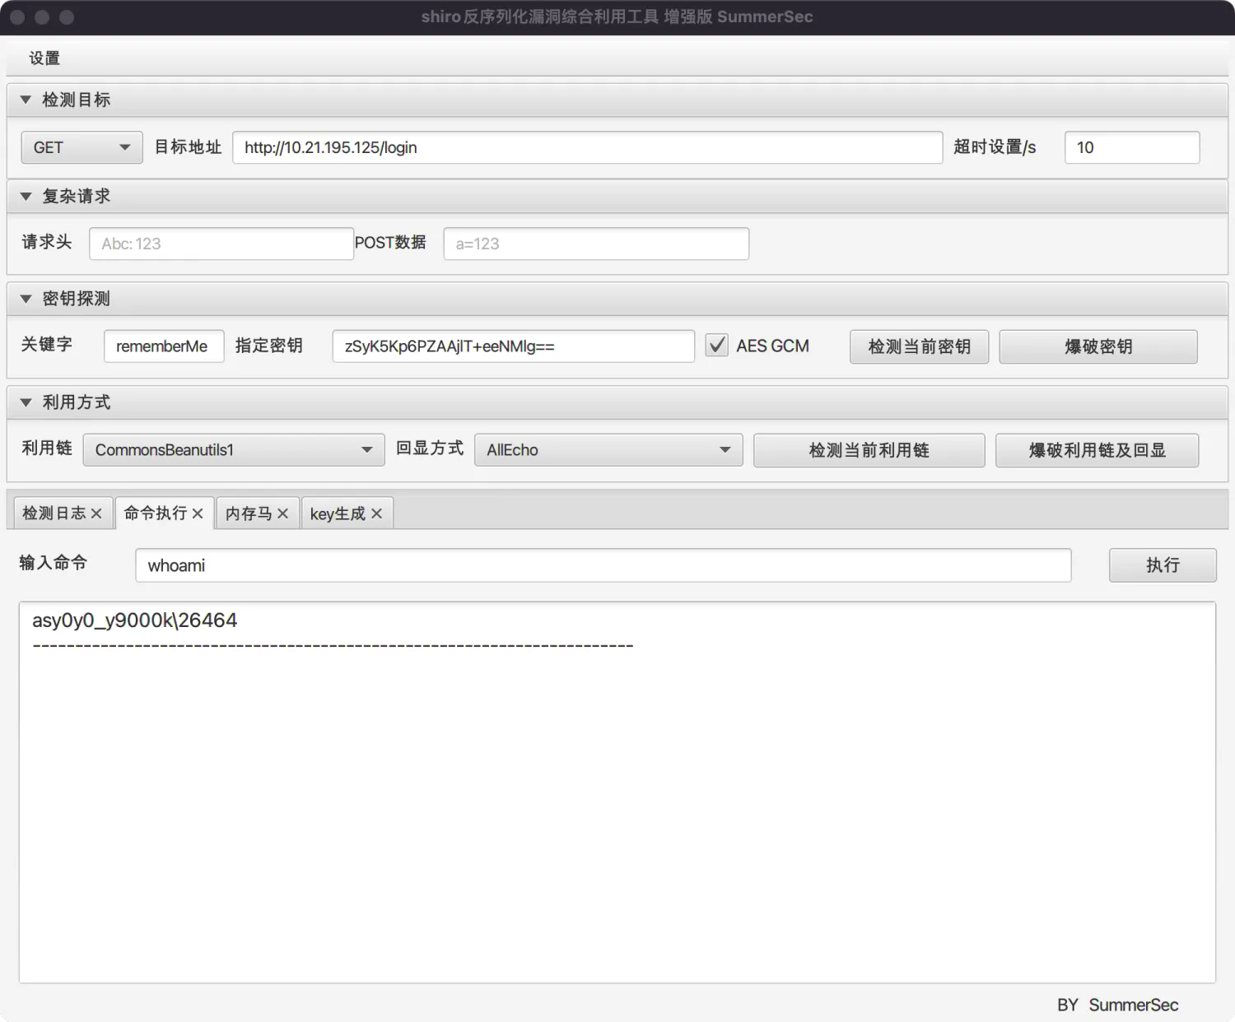Image resolution: width=1235 pixels, height=1022 pixels.
Task: Click the 爆破利用链及回显 button
Action: [1097, 450]
